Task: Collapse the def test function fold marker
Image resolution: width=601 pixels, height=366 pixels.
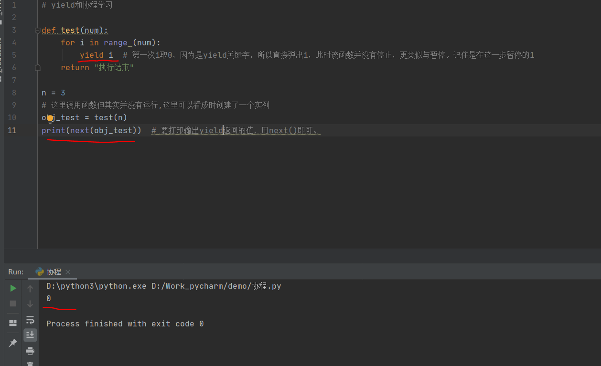Action: pyautogui.click(x=38, y=31)
